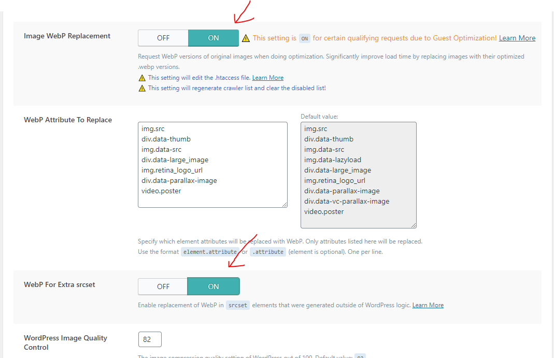
Task: Click inside the WebP Attribute To Replace textarea
Action: coord(212,165)
